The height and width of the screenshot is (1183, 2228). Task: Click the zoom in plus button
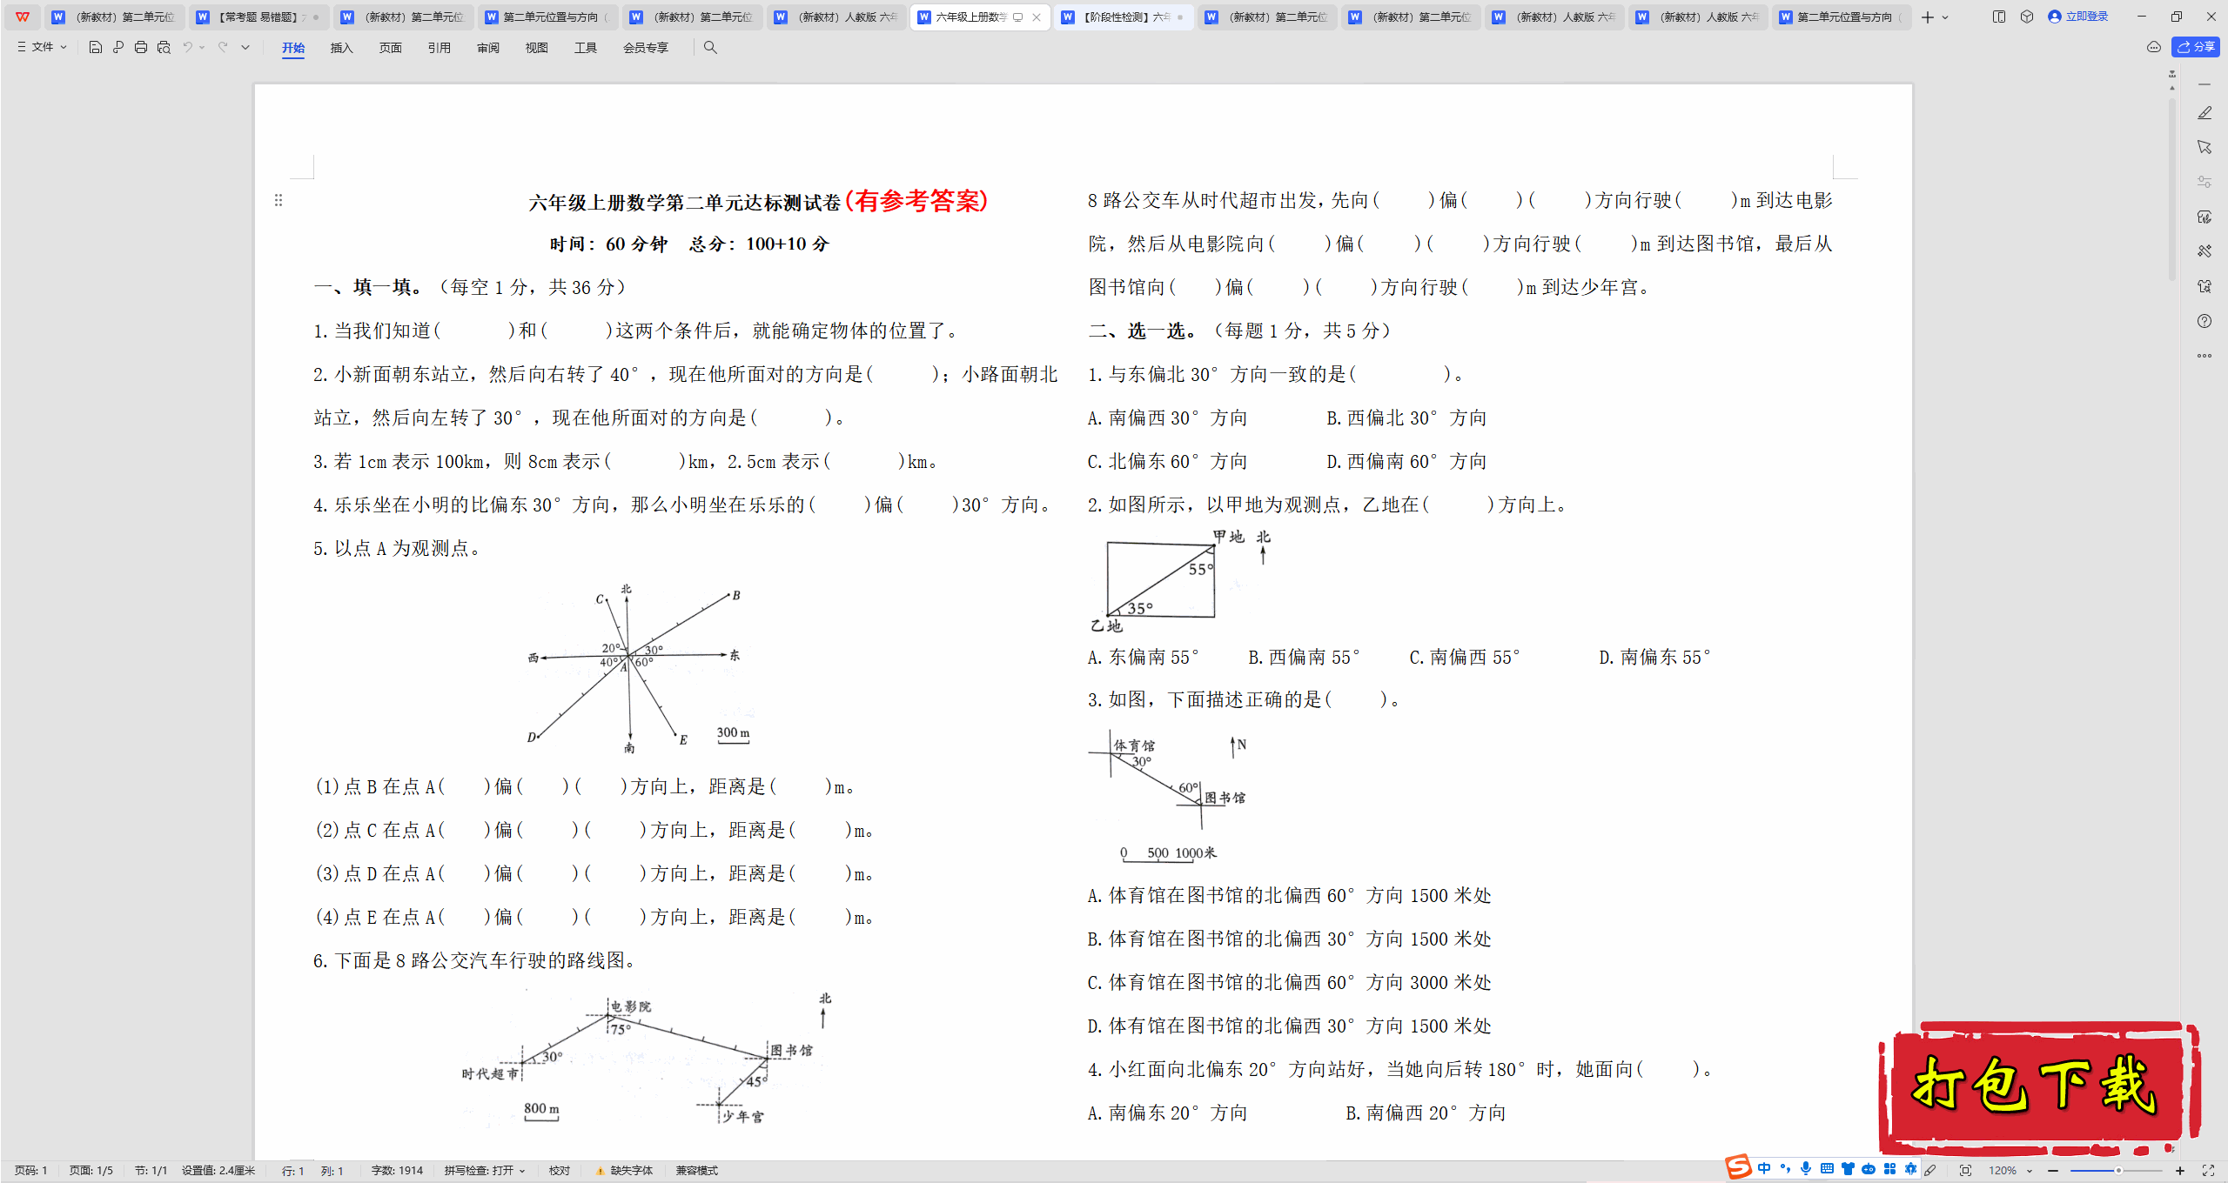2180,1171
